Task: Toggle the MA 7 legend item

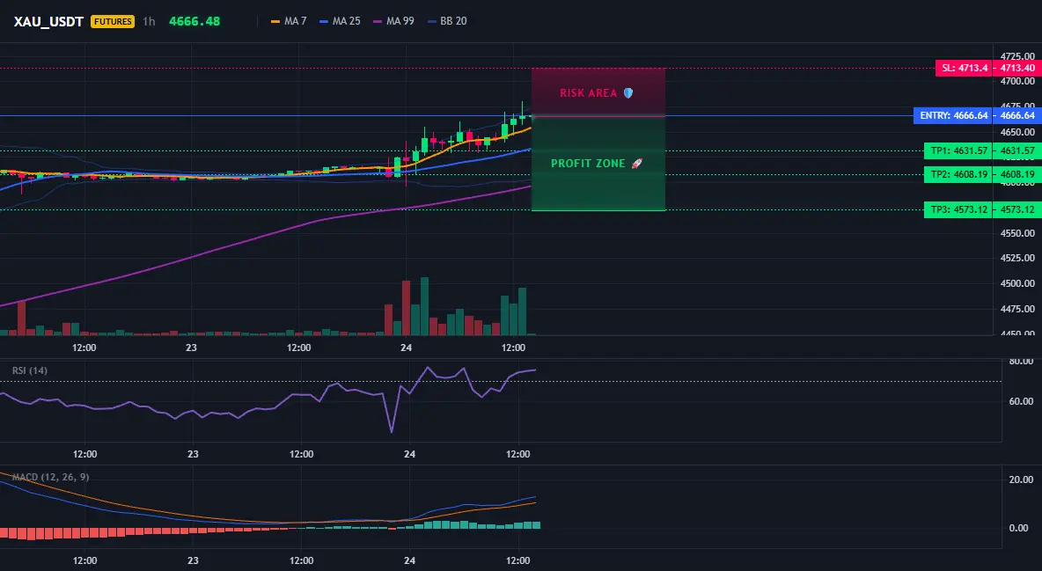Action: pyautogui.click(x=289, y=21)
